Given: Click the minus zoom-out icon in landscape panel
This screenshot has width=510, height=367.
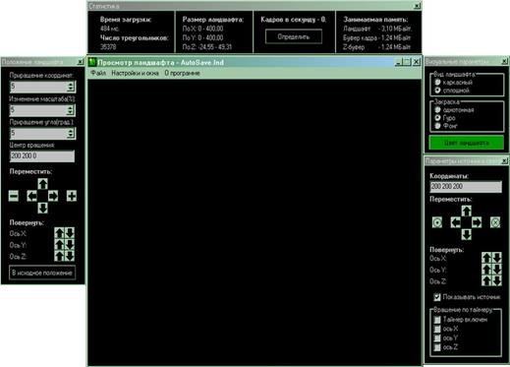Looking at the screenshot, I should coord(14,196).
